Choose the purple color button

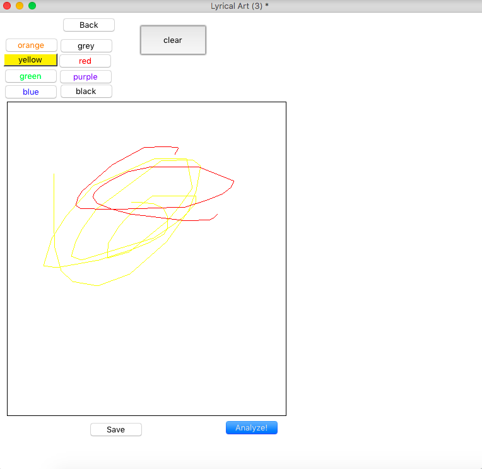point(85,77)
